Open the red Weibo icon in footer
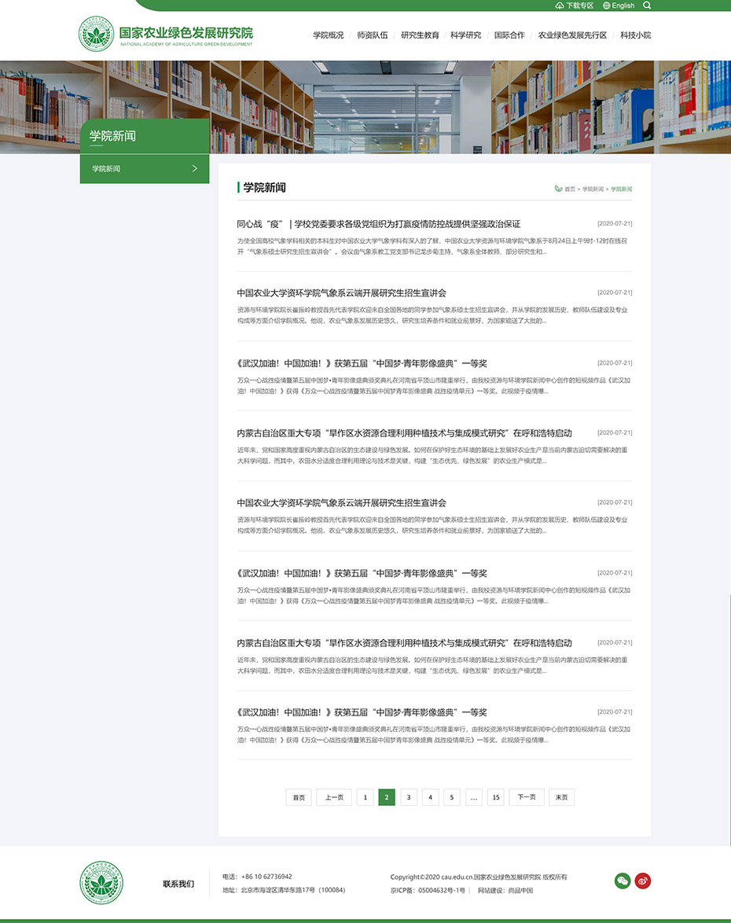 (x=643, y=881)
